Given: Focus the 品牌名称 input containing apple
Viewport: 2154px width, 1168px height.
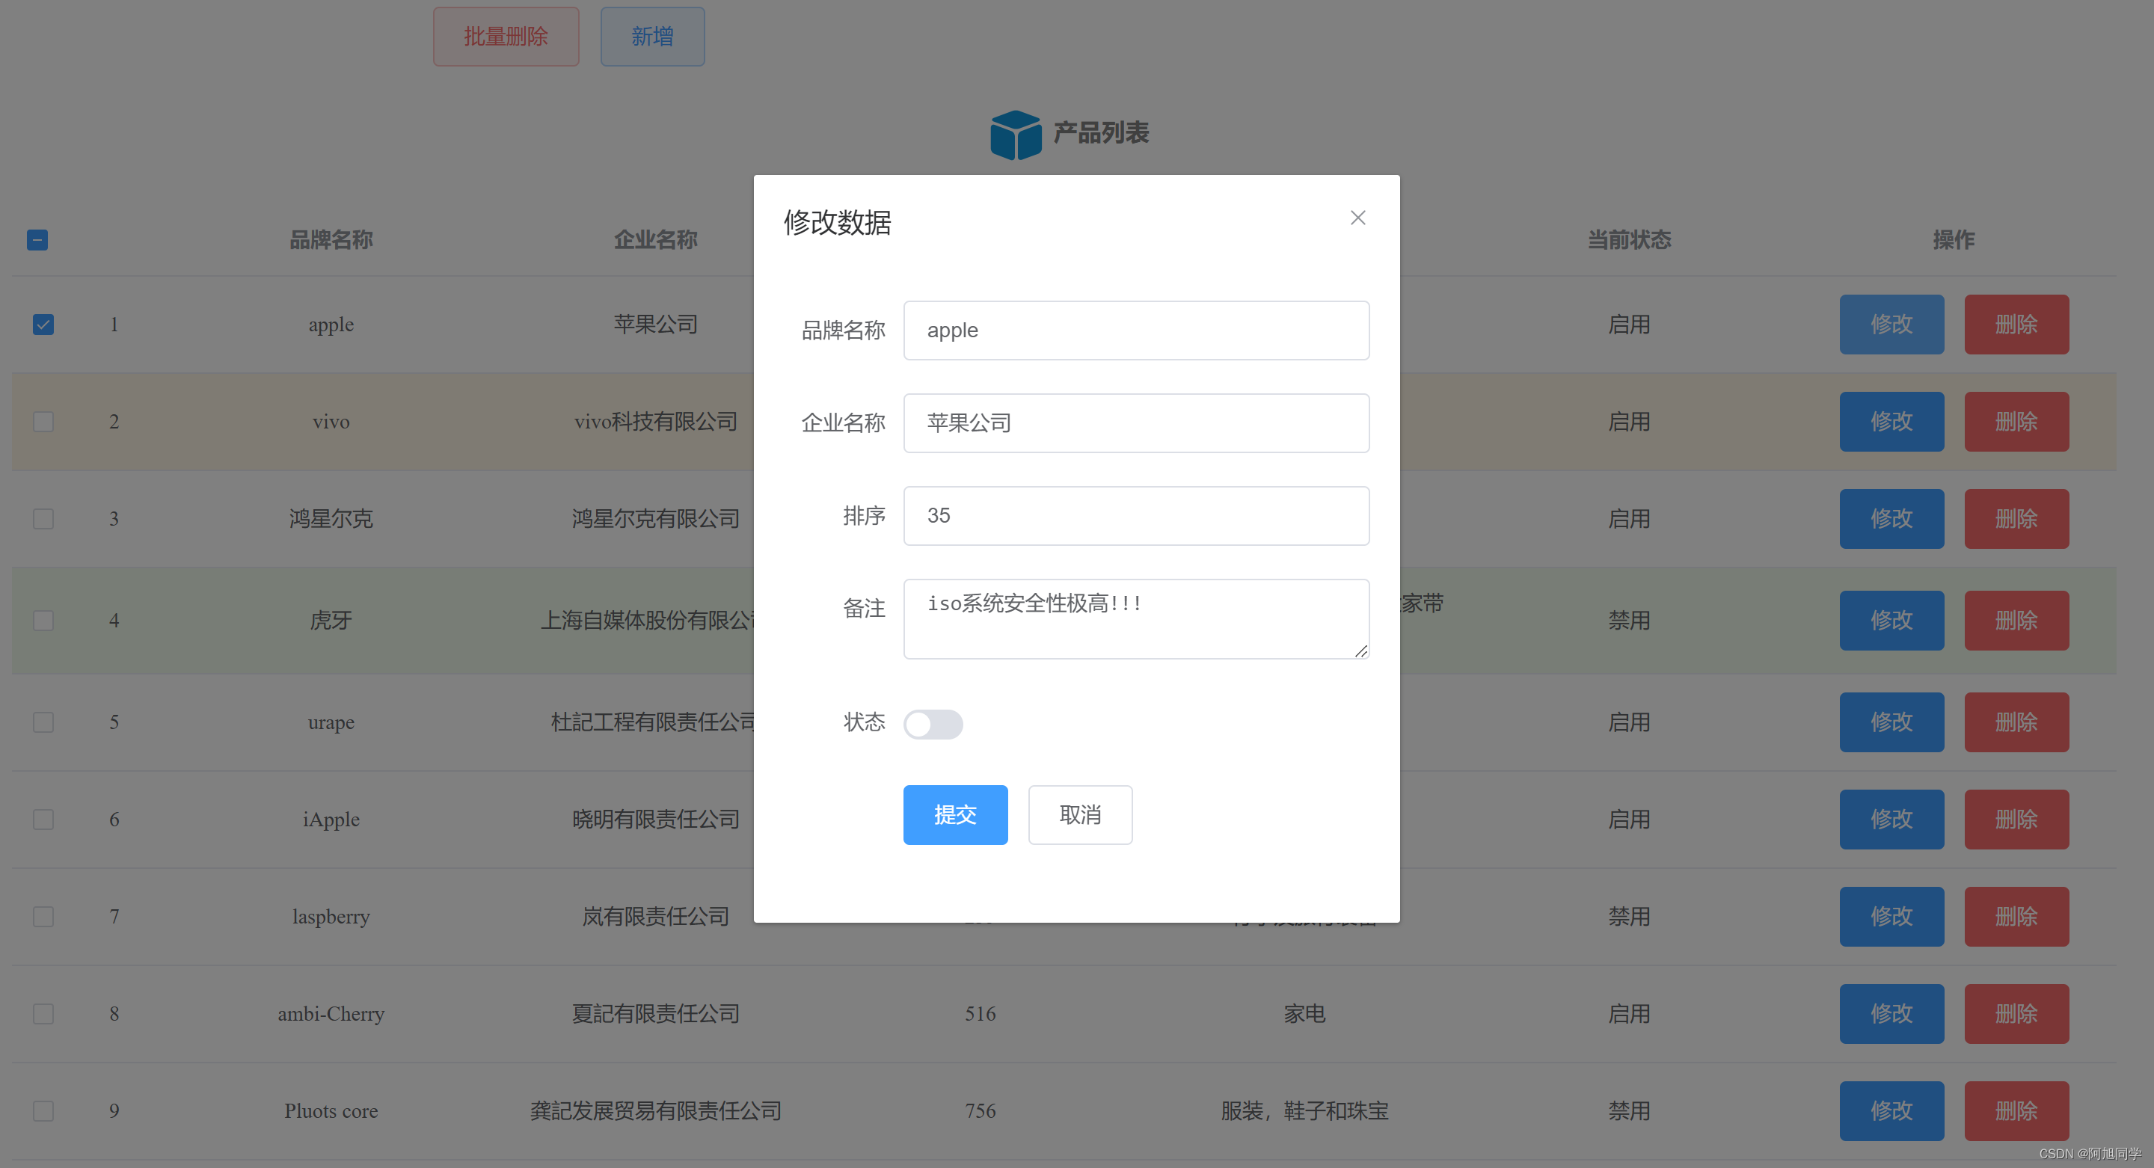Looking at the screenshot, I should point(1135,331).
